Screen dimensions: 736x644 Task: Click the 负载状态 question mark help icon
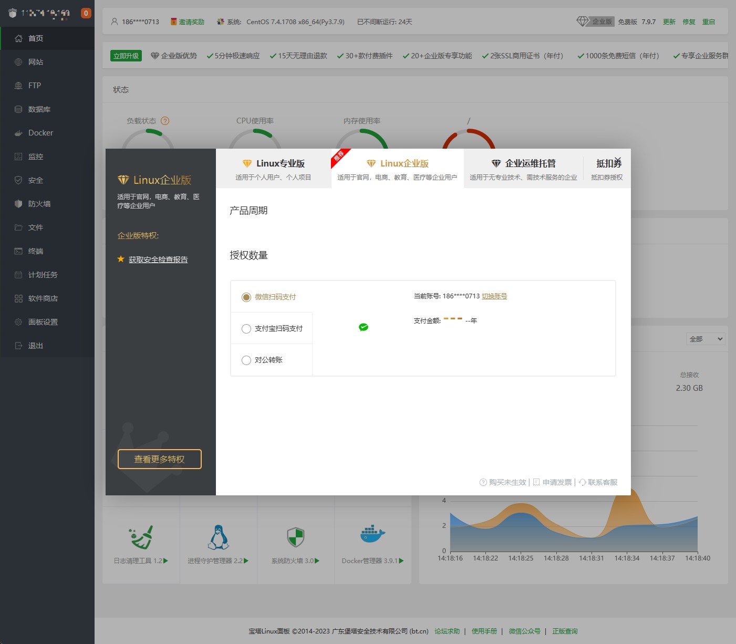(165, 121)
